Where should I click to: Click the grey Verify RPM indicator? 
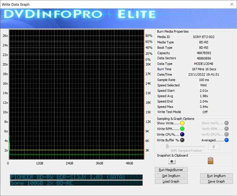coord(227,129)
